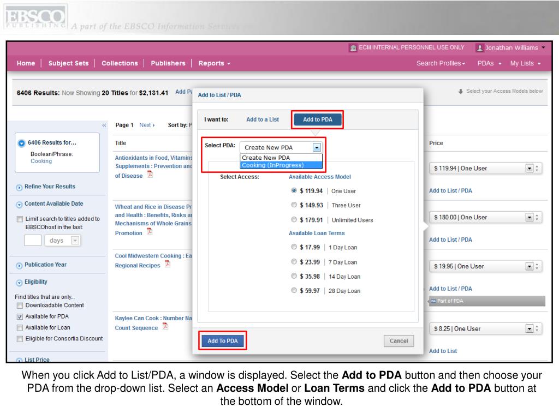Check the Available for Loan checkbox
Screen dimensions: 559x419
click(20, 328)
